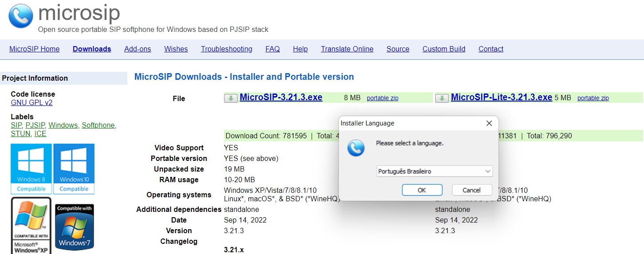The image size is (644, 254).
Task: Download the MicroSIP-3.21.3.exe installer link
Action: click(x=281, y=98)
